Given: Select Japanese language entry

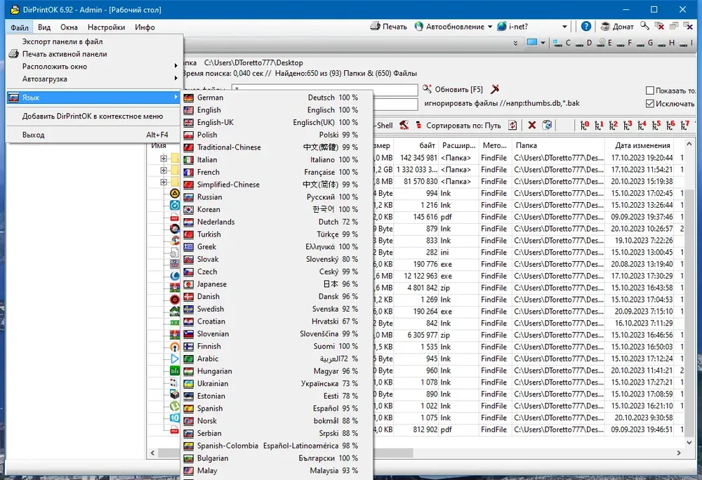Looking at the screenshot, I should tap(277, 284).
